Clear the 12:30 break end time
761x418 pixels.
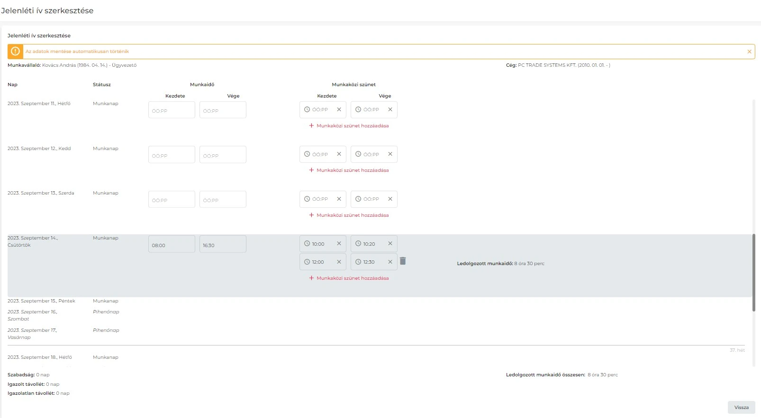[390, 262]
